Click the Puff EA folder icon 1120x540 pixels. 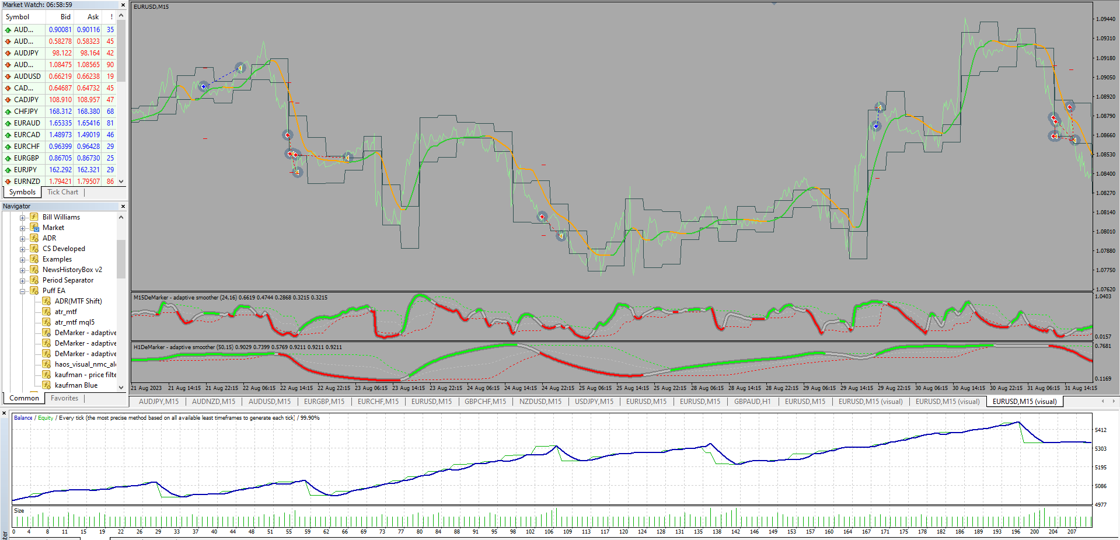(x=34, y=291)
